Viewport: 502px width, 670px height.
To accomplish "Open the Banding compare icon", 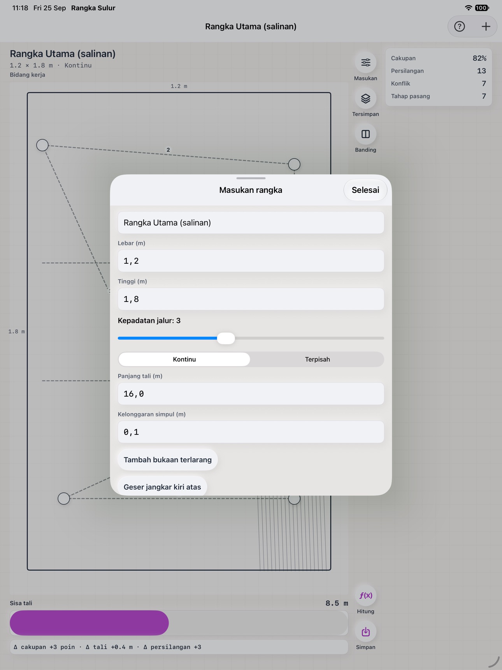I will coord(365,134).
